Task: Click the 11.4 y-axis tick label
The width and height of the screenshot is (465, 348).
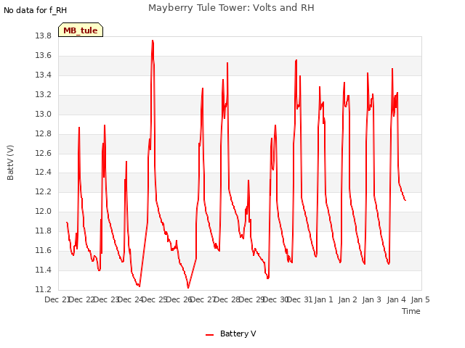Action: [x=44, y=270]
